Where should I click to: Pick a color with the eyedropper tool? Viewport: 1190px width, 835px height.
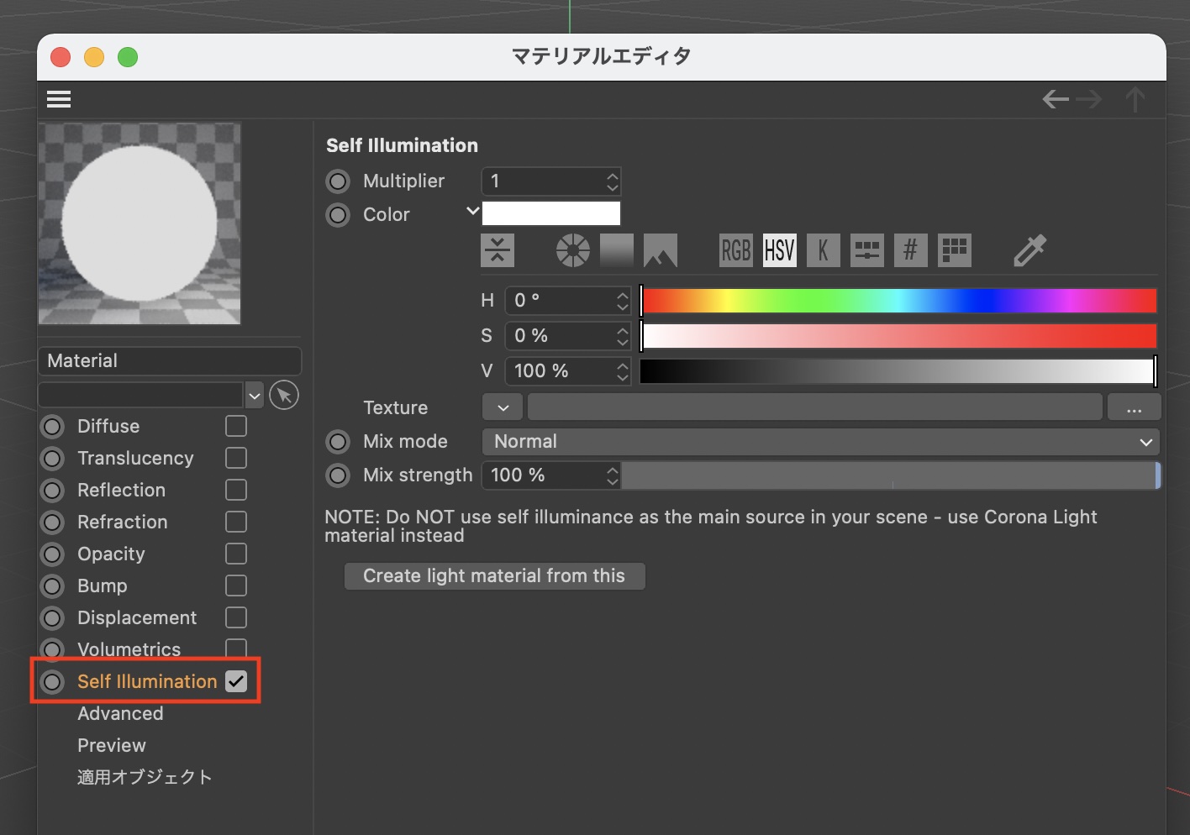(1029, 250)
